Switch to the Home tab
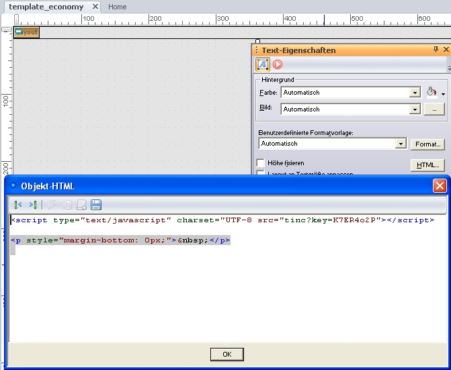The image size is (451, 370). click(x=117, y=7)
